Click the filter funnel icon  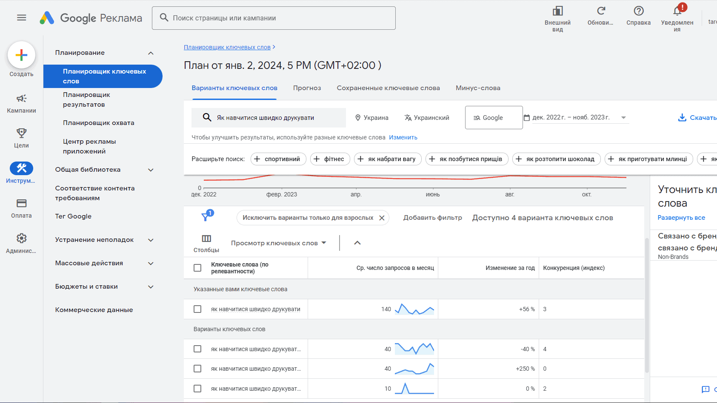(206, 217)
